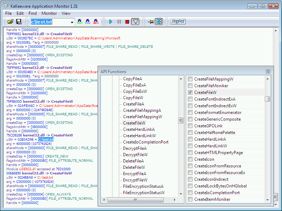Click the API tree horizontal scrollbar thumb

(135, 200)
